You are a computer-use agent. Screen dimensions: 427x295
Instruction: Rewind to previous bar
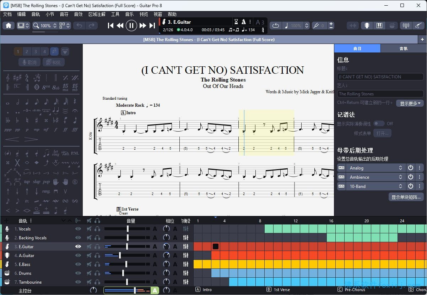(120, 26)
